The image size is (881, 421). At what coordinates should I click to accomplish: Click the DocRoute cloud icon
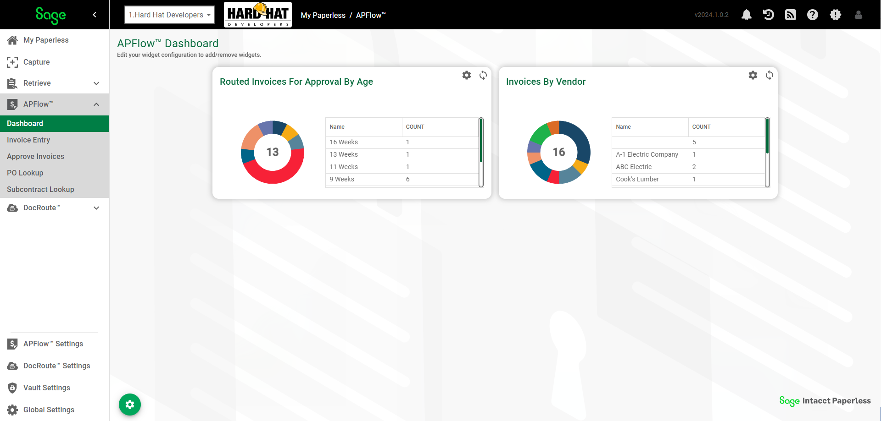[12, 208]
